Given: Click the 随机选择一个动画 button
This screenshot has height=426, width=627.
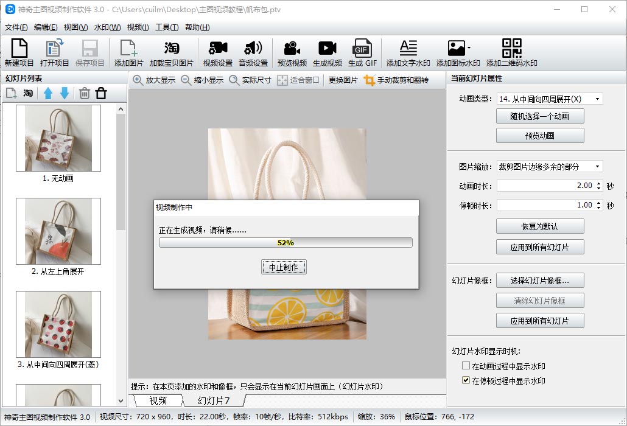Looking at the screenshot, I should point(540,116).
